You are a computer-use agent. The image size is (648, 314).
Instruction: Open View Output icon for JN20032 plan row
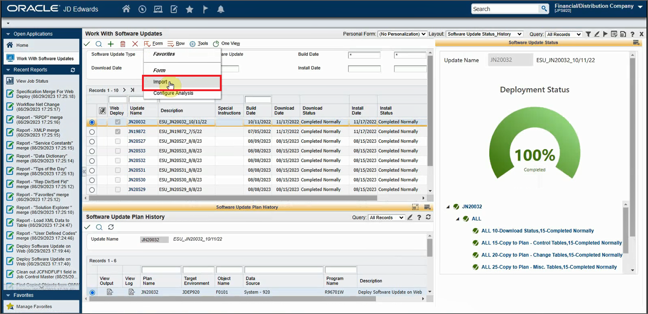pyautogui.click(x=110, y=292)
